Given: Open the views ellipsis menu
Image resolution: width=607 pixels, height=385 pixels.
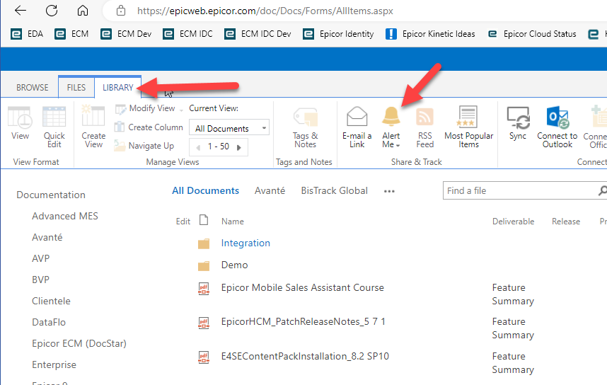Looking at the screenshot, I should (388, 191).
